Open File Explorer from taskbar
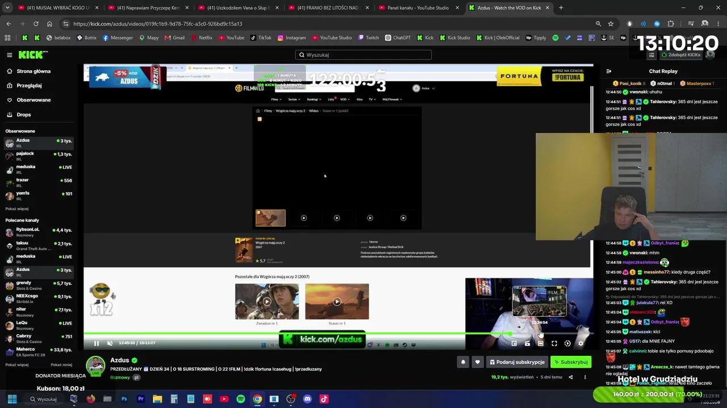The image size is (727, 408). pos(157,399)
